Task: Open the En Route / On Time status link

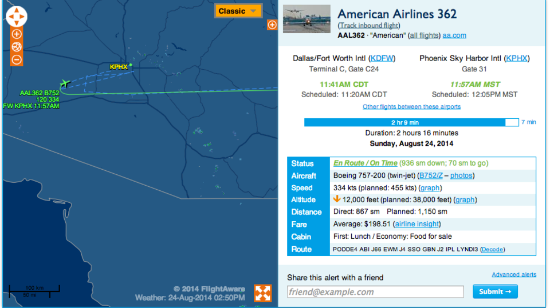Action: coord(366,163)
